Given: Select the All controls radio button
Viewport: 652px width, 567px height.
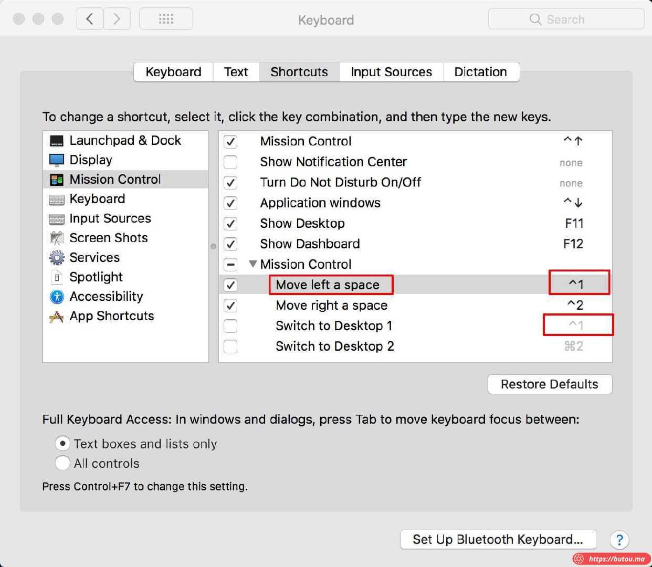Looking at the screenshot, I should tap(62, 463).
